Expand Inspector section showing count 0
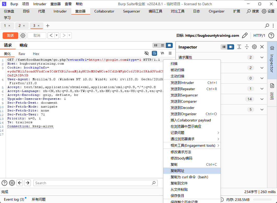The height and width of the screenshot is (203, 277). [262, 78]
